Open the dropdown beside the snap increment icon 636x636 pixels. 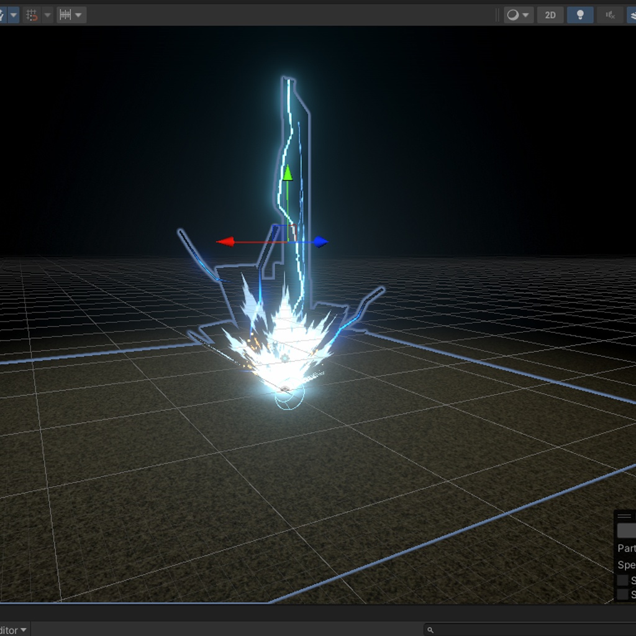pyautogui.click(x=78, y=15)
